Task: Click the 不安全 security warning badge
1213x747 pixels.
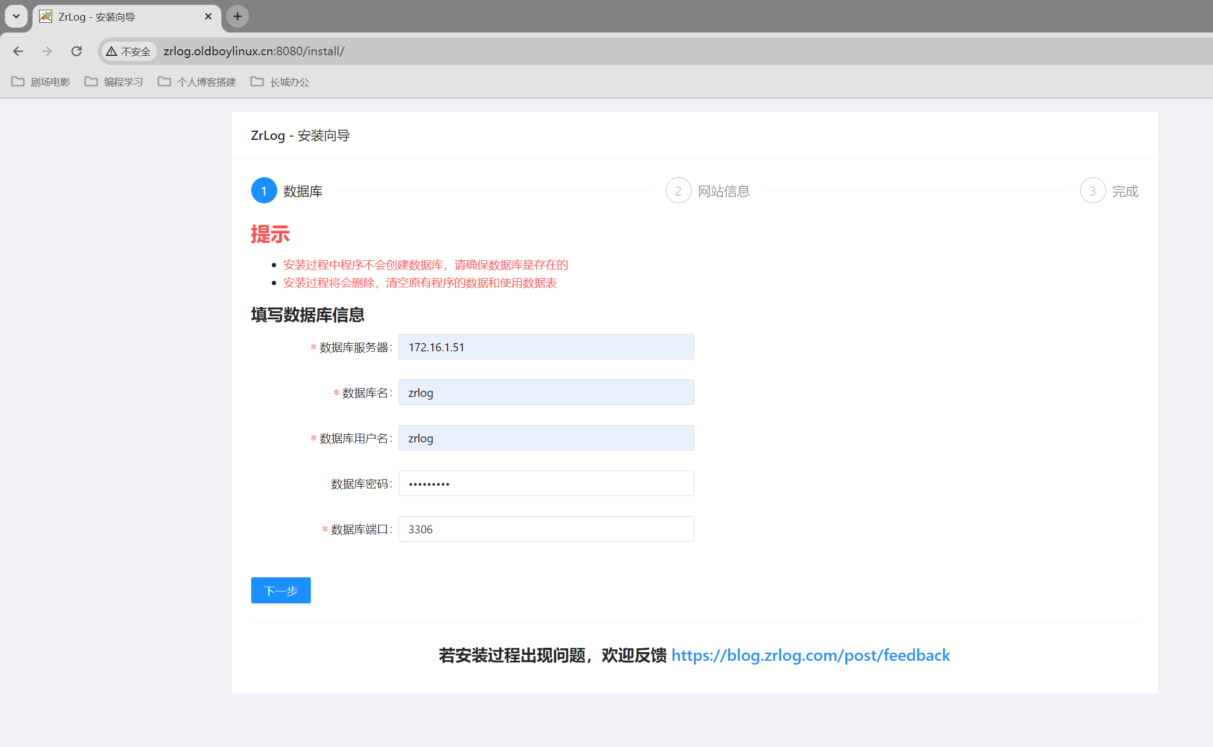Action: (x=129, y=51)
